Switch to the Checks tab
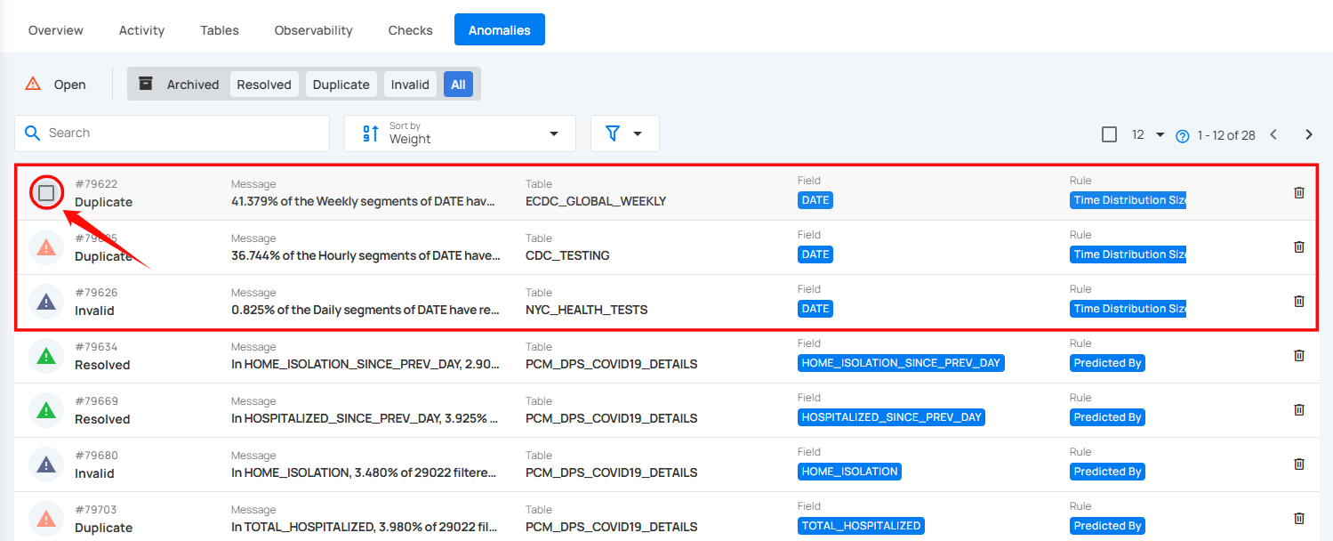Screen dimensions: 1333x541 [x=411, y=30]
